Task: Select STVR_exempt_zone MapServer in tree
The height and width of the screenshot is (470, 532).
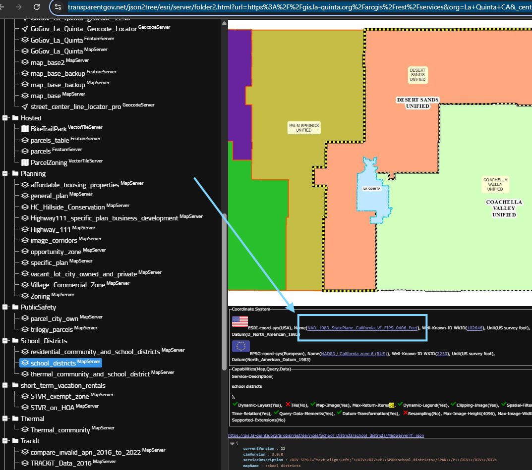Action: tap(59, 396)
